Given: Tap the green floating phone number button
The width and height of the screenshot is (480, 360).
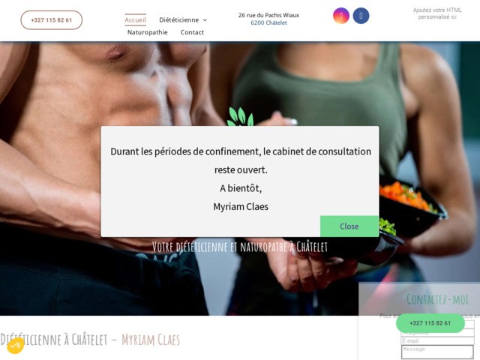Looking at the screenshot, I should point(430,323).
